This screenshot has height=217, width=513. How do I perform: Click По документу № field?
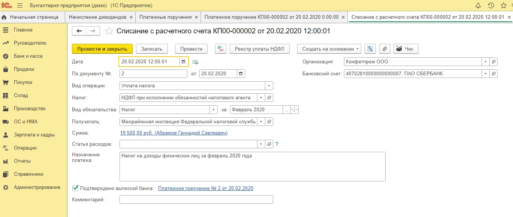[153, 73]
